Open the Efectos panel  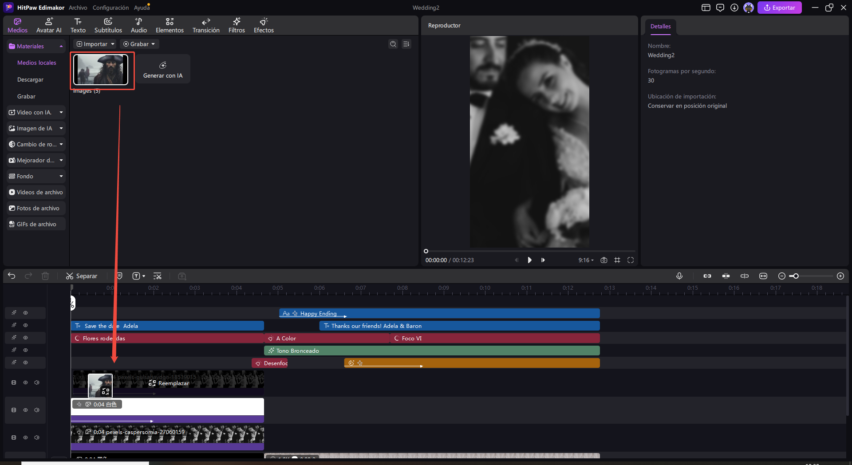(x=264, y=25)
